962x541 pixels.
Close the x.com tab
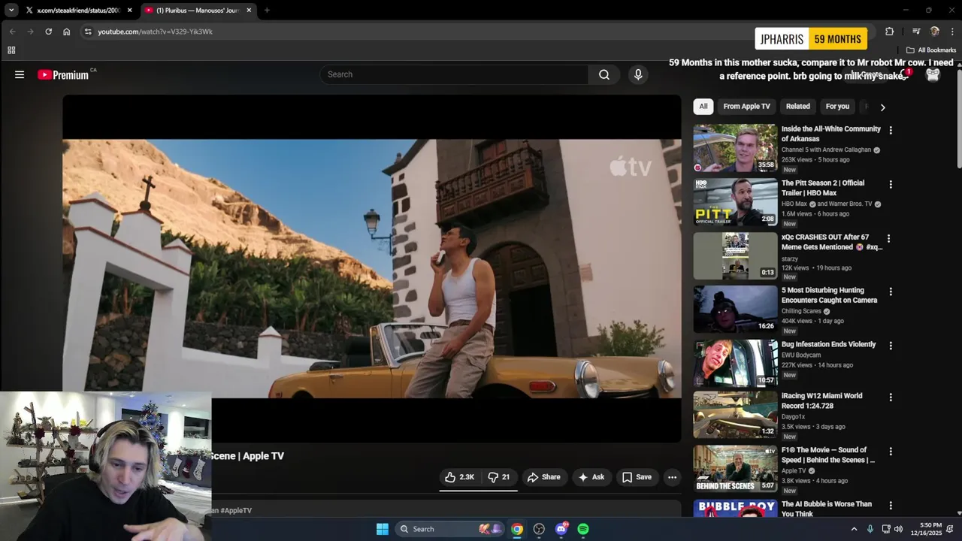pyautogui.click(x=129, y=11)
